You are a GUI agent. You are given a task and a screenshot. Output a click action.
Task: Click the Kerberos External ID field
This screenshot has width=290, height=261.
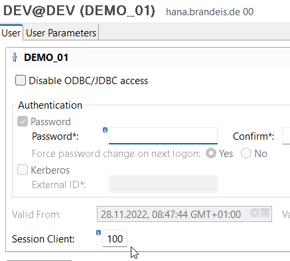pyautogui.click(x=163, y=184)
